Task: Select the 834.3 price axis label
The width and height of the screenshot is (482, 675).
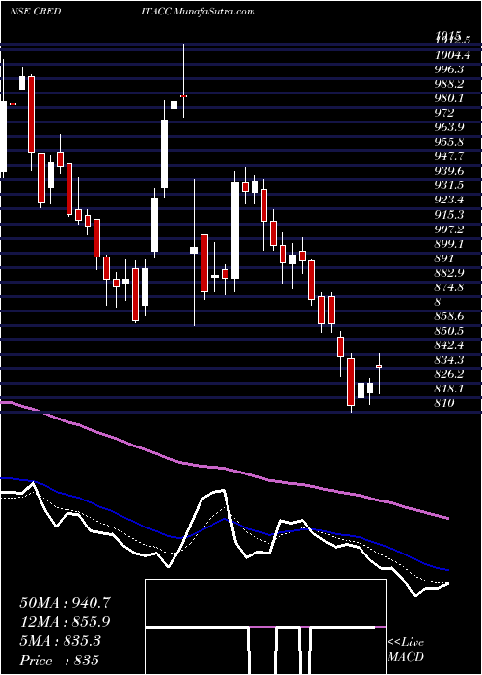Action: 451,361
